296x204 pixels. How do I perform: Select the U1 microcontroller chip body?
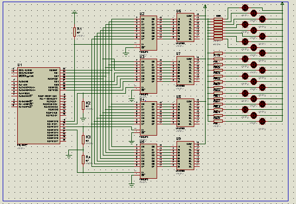[x=39, y=105]
